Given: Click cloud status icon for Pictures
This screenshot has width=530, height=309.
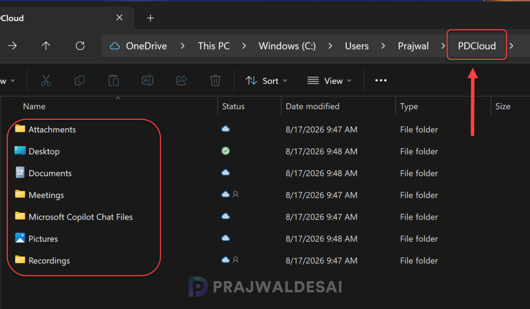Looking at the screenshot, I should click(226, 238).
